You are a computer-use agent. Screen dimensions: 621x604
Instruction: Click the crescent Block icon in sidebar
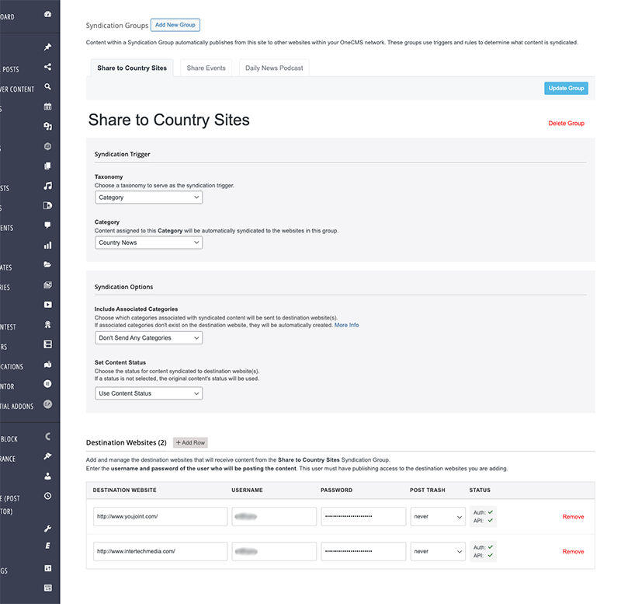point(47,436)
